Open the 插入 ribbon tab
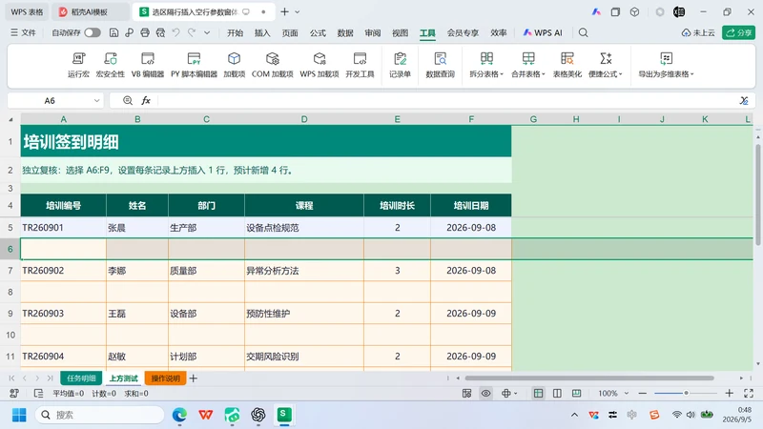This screenshot has height=429, width=763. point(262,32)
